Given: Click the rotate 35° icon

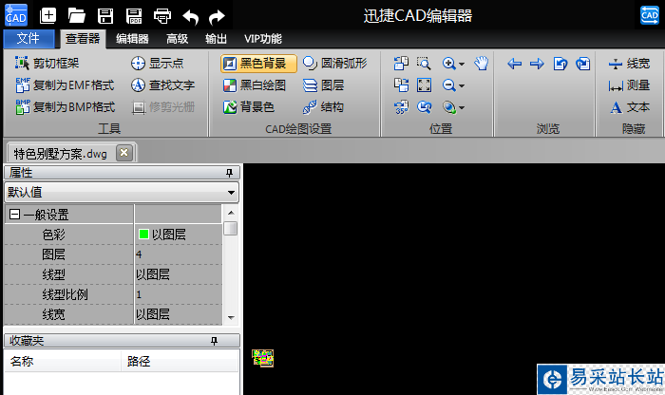Looking at the screenshot, I should (x=401, y=107).
